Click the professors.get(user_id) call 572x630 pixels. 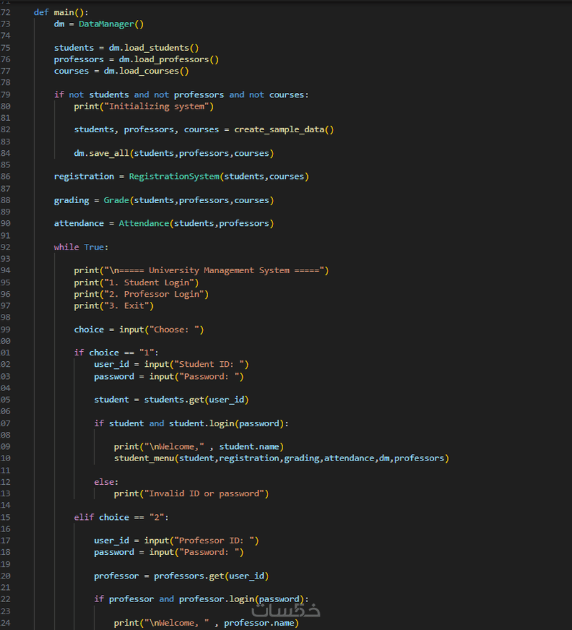point(212,576)
